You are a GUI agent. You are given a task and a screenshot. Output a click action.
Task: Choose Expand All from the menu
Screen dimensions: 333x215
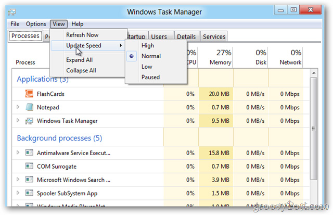(x=80, y=60)
